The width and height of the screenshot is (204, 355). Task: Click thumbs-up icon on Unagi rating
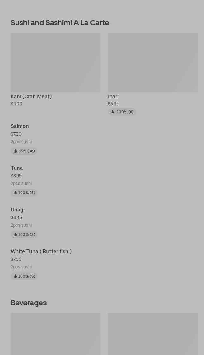[x=15, y=235]
